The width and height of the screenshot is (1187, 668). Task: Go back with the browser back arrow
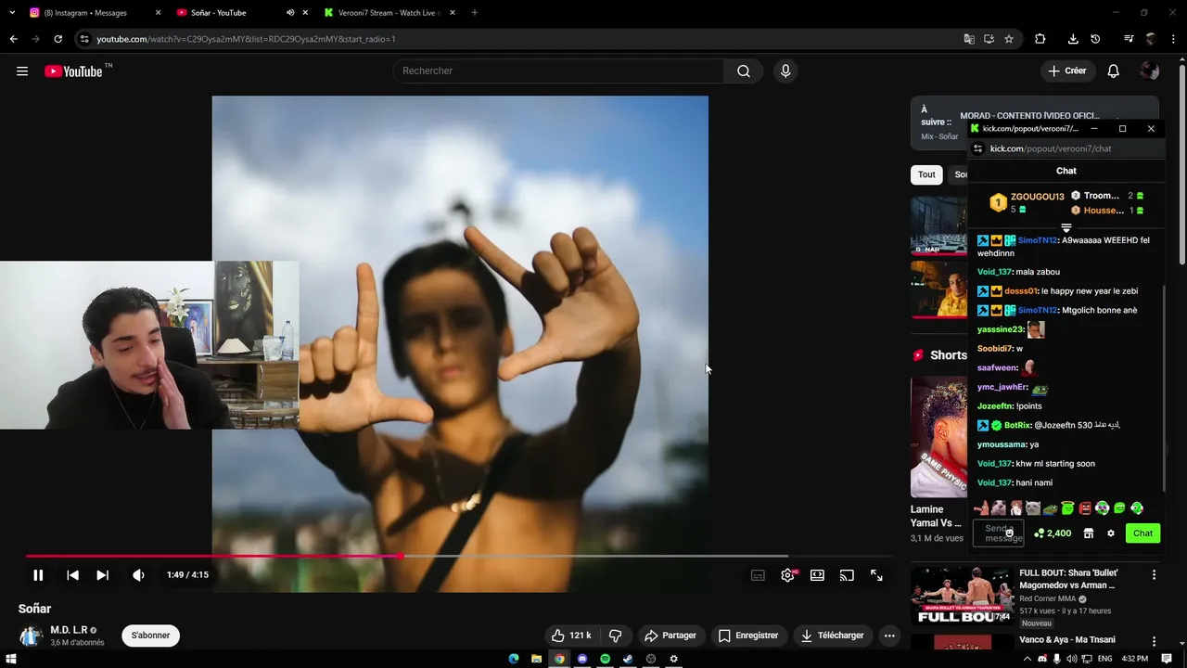click(13, 39)
